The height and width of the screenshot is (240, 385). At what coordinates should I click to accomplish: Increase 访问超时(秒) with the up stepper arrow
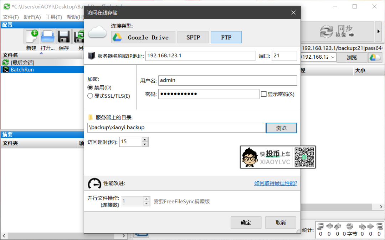click(x=145, y=139)
